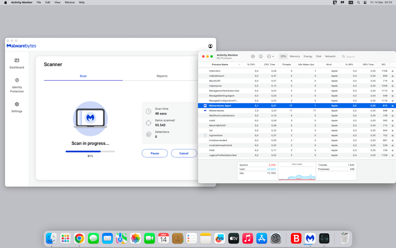The image size is (396, 248).
Task: Sort by Idle Wake-Ups column header
Action: (x=306, y=65)
